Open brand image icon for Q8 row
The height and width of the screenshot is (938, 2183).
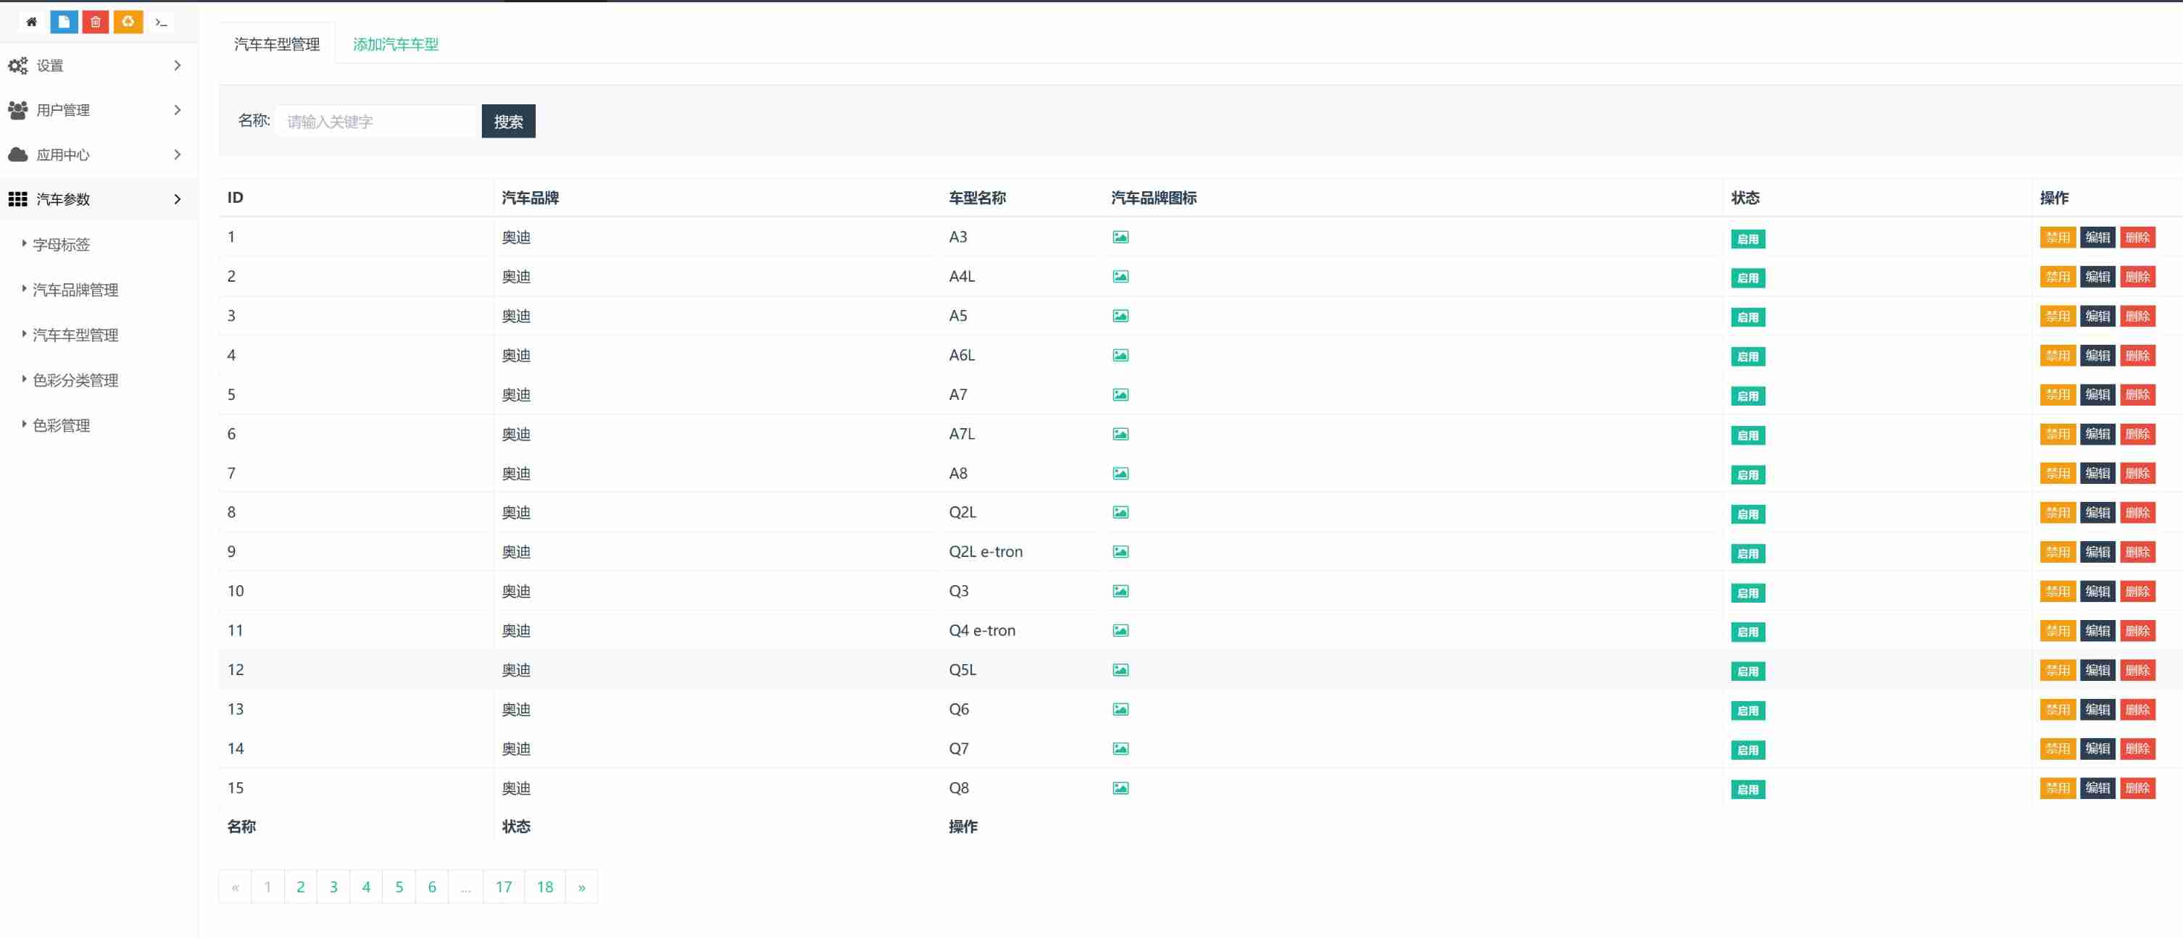tap(1120, 788)
